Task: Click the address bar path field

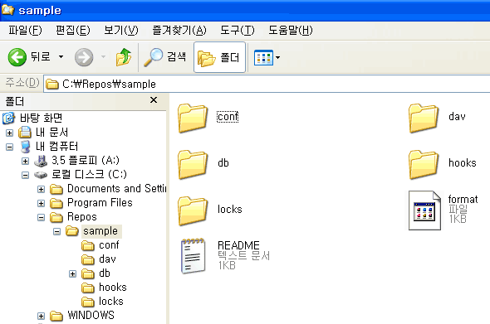Action: [267, 84]
